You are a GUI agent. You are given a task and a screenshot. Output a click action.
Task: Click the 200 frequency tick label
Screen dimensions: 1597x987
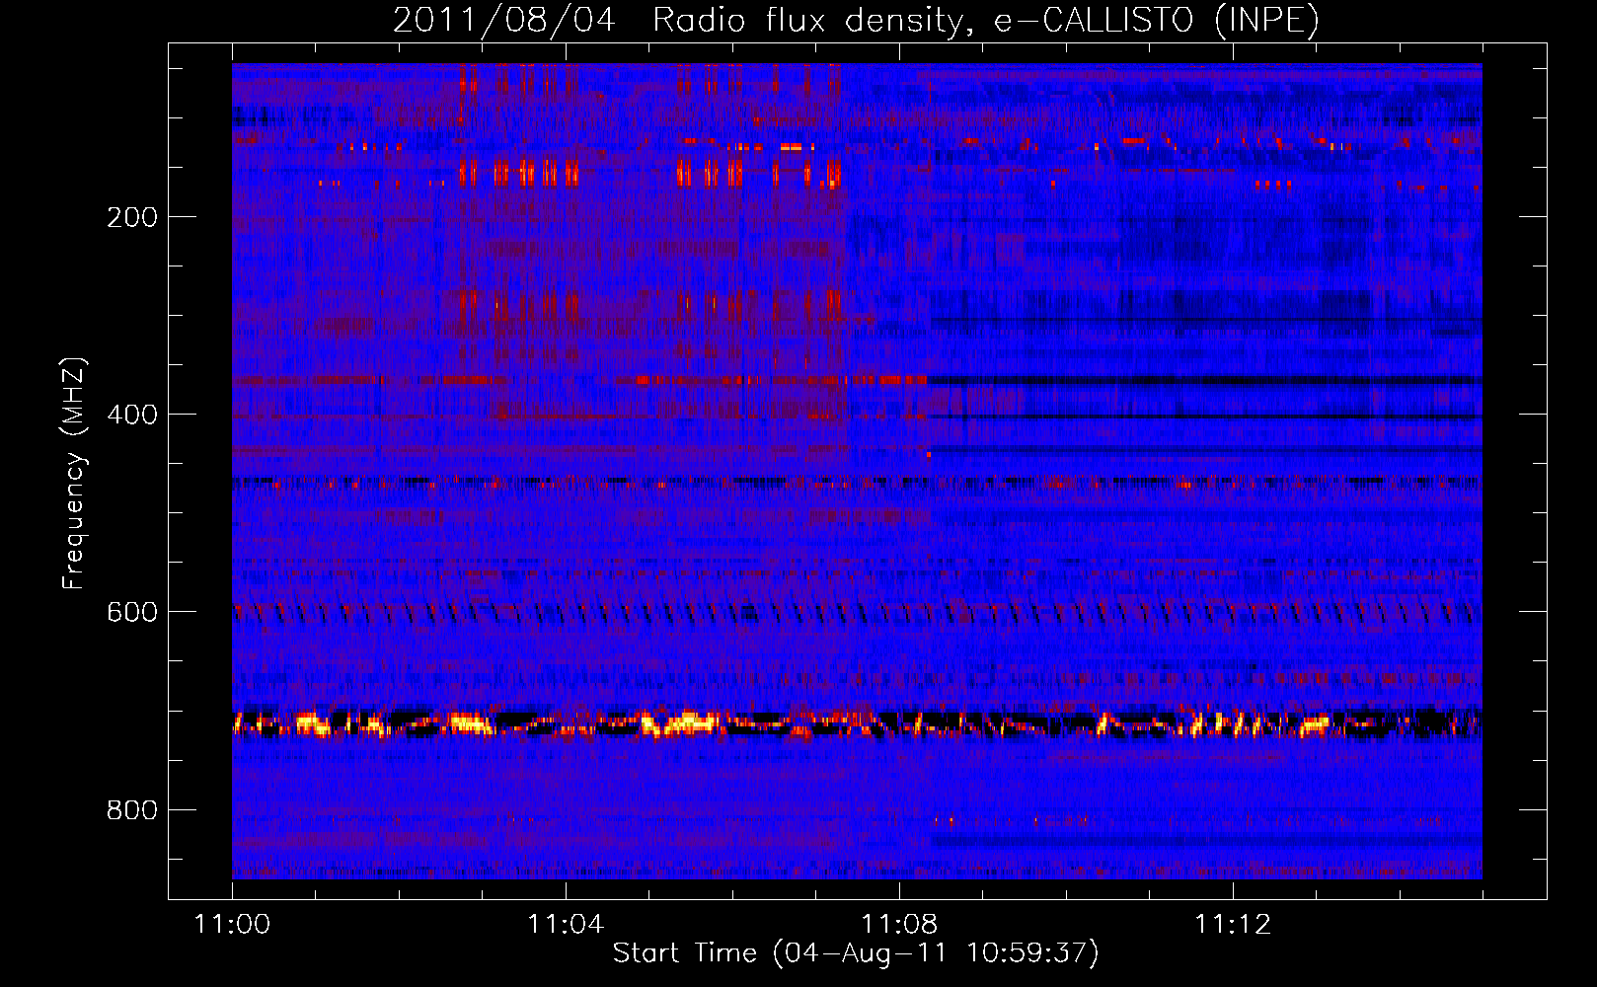[132, 217]
